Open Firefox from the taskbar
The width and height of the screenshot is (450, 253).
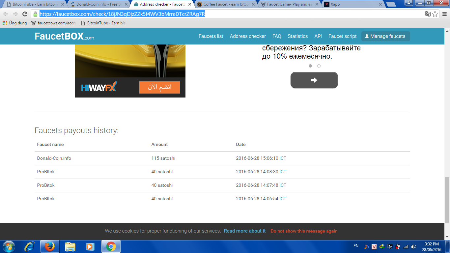coord(50,246)
